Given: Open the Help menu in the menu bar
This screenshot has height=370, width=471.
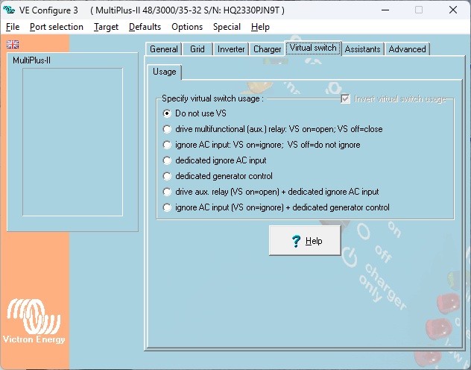Looking at the screenshot, I should pos(260,27).
